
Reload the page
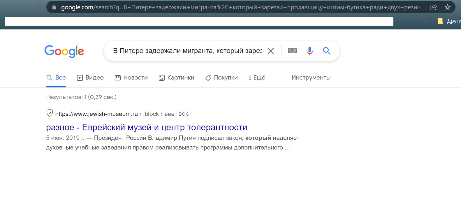pos(37,7)
